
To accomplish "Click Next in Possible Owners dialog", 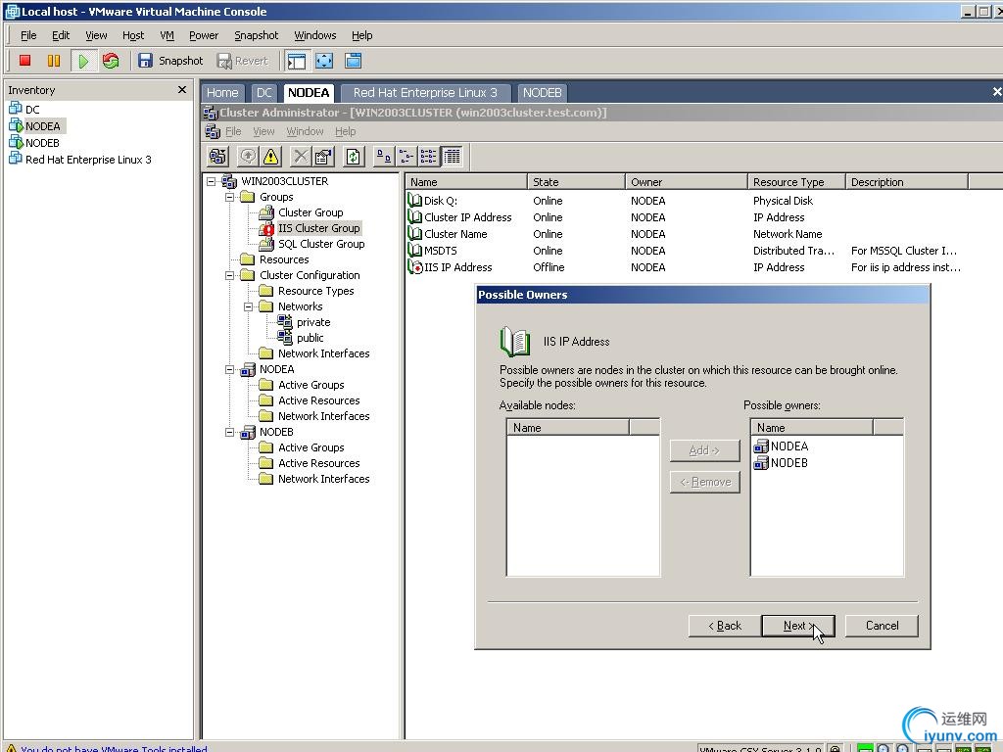I will tap(798, 626).
